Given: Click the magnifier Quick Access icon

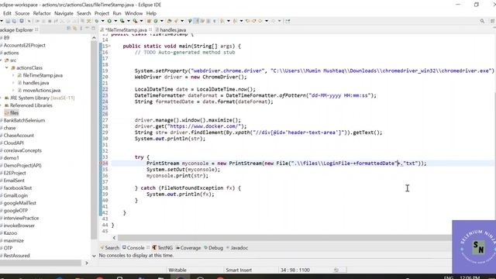Looking at the screenshot, I should (x=482, y=21).
